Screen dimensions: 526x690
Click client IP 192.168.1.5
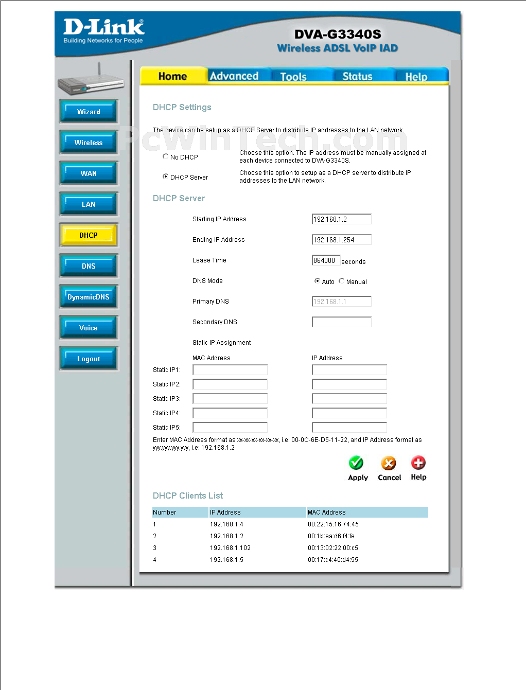click(226, 560)
